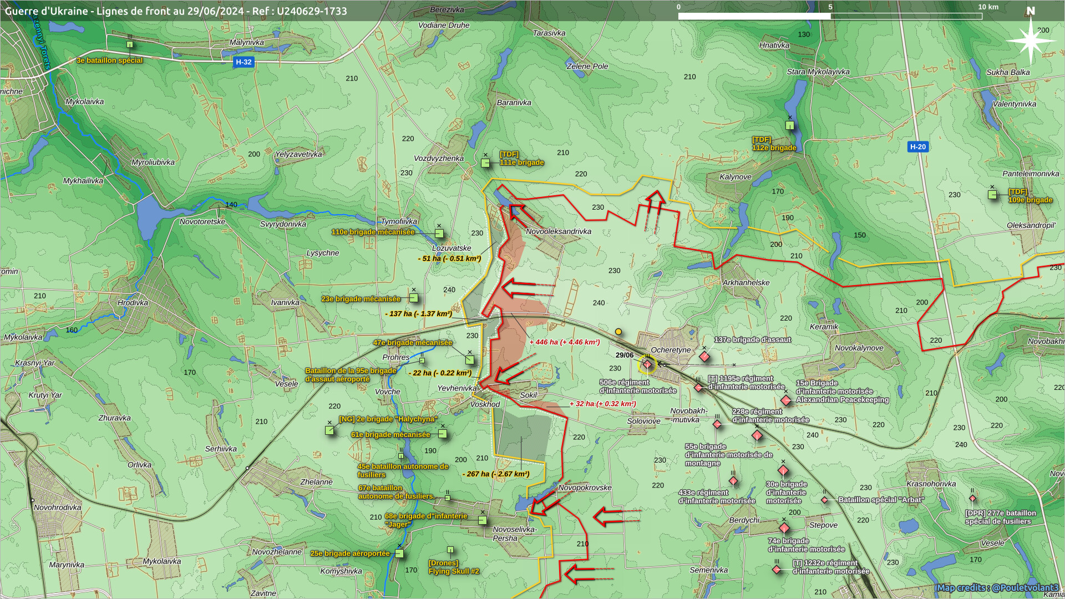Image resolution: width=1065 pixels, height=599 pixels.
Task: Click the + 446 ha gain label
Action: (564, 342)
